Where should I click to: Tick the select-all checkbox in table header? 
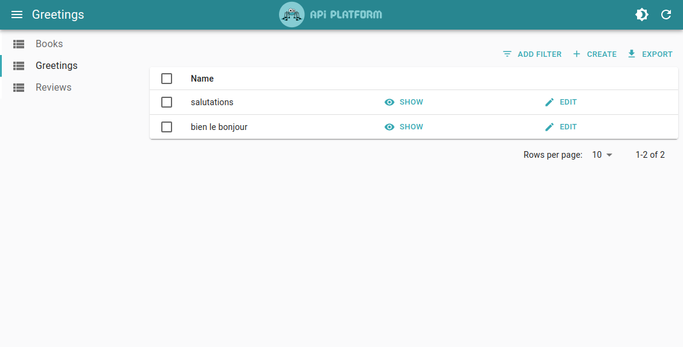[x=167, y=79]
